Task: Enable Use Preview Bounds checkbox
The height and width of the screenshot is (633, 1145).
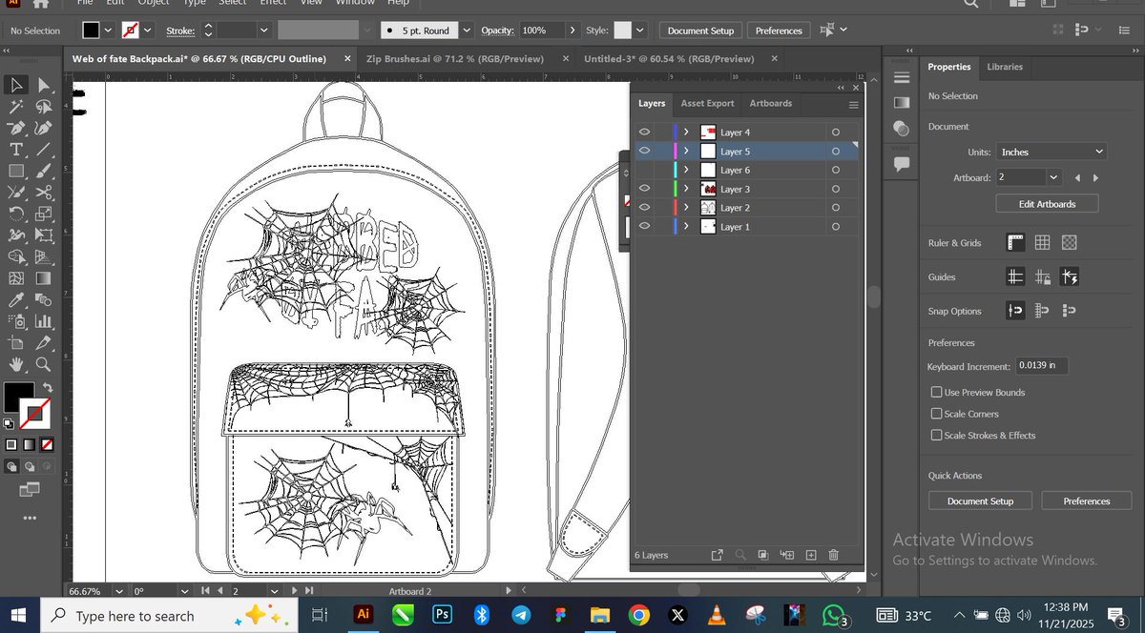Action: (x=936, y=392)
